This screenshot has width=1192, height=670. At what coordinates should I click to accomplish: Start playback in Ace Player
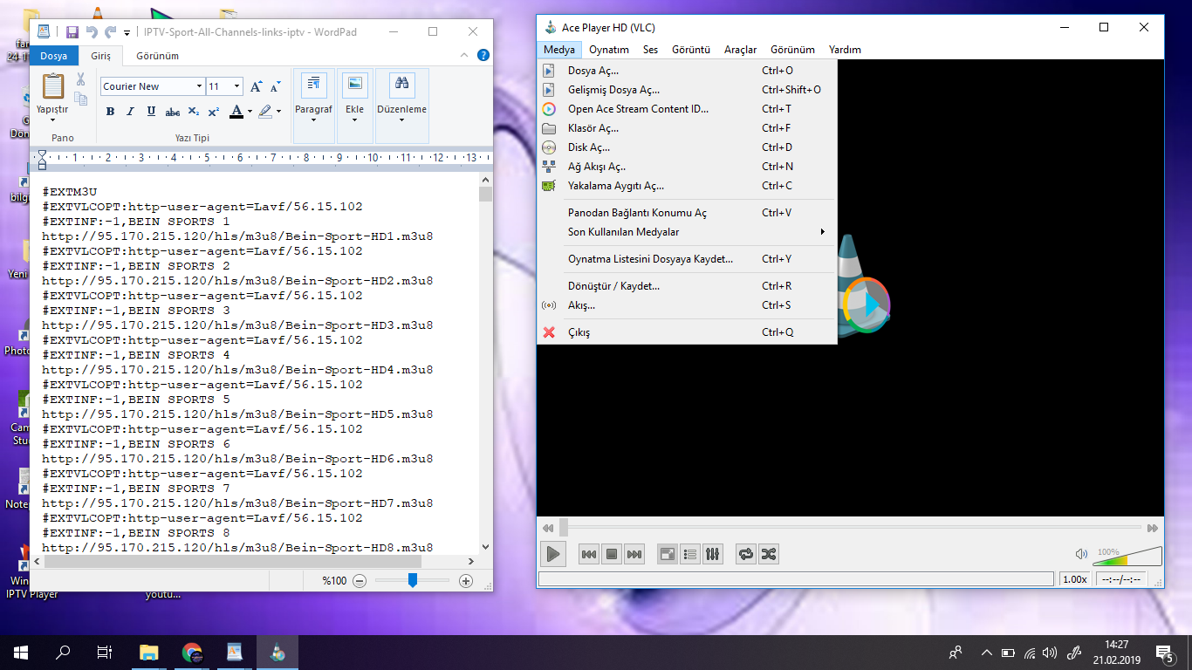pos(552,554)
